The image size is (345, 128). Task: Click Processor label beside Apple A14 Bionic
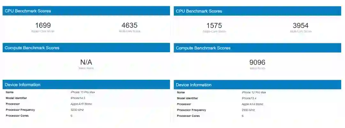coord(184,104)
